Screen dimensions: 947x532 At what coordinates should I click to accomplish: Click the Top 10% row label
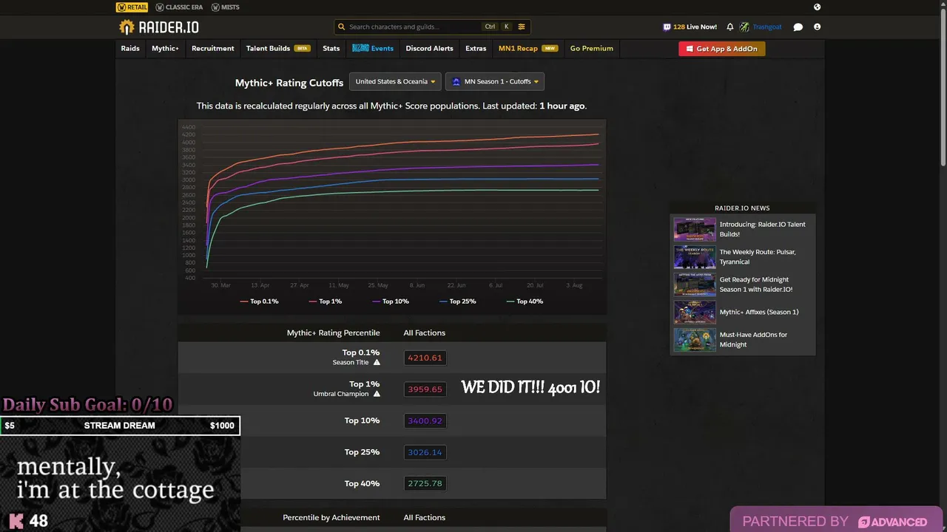[x=362, y=420]
